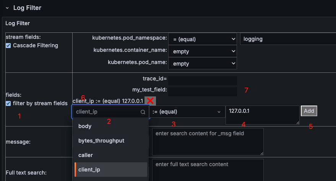Screen dimensions: 336x181
Task: Open the := (equal) operator dropdown
Action: (187, 112)
